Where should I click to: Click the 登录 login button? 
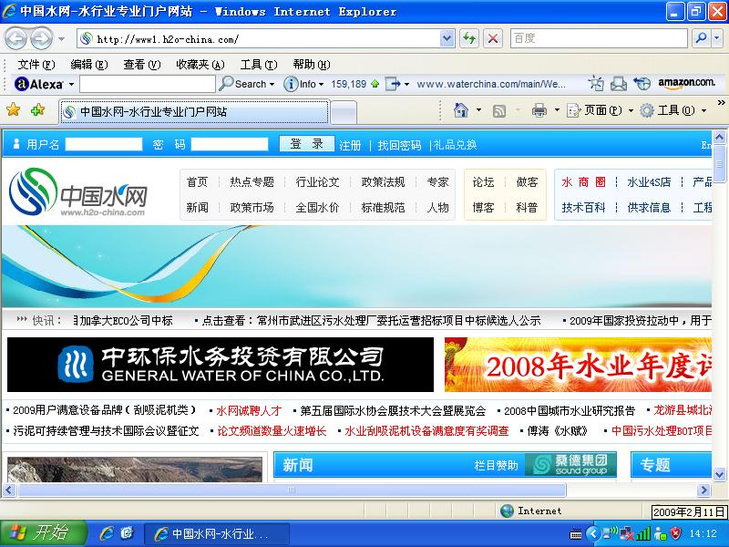click(306, 144)
